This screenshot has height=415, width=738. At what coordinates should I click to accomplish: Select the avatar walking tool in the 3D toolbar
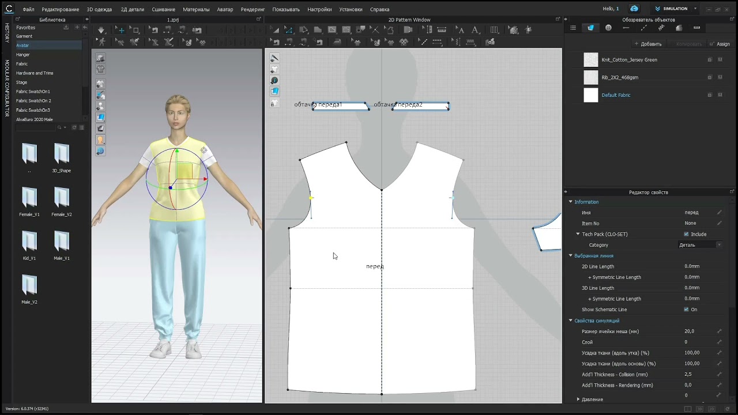[x=101, y=41]
